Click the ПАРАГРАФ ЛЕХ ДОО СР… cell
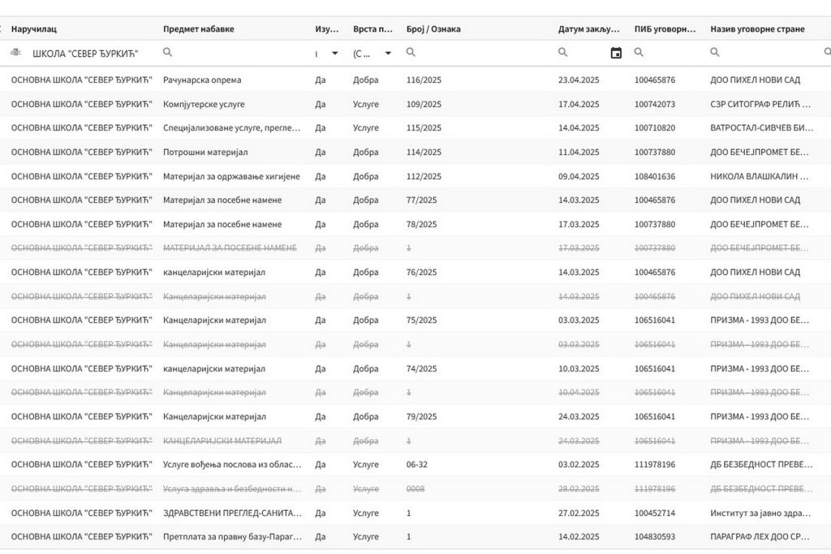The width and height of the screenshot is (831, 554). tap(760, 537)
